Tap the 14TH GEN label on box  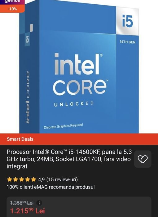tap(127, 42)
